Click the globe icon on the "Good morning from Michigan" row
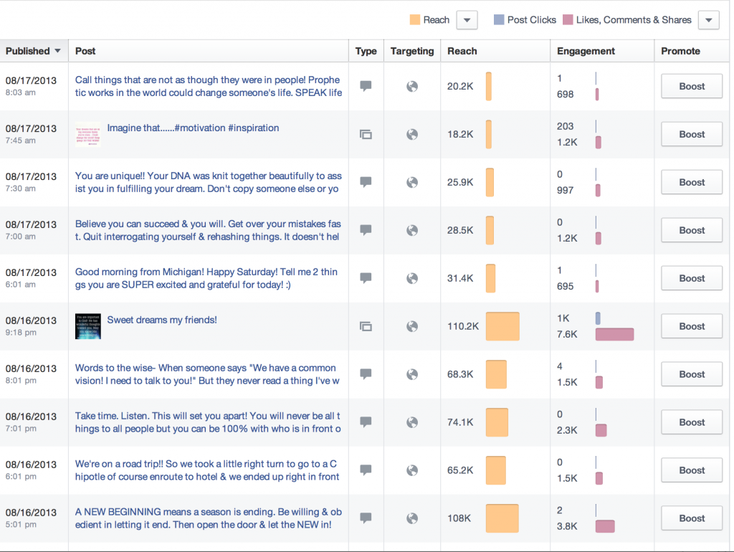This screenshot has height=552, width=734. point(411,278)
